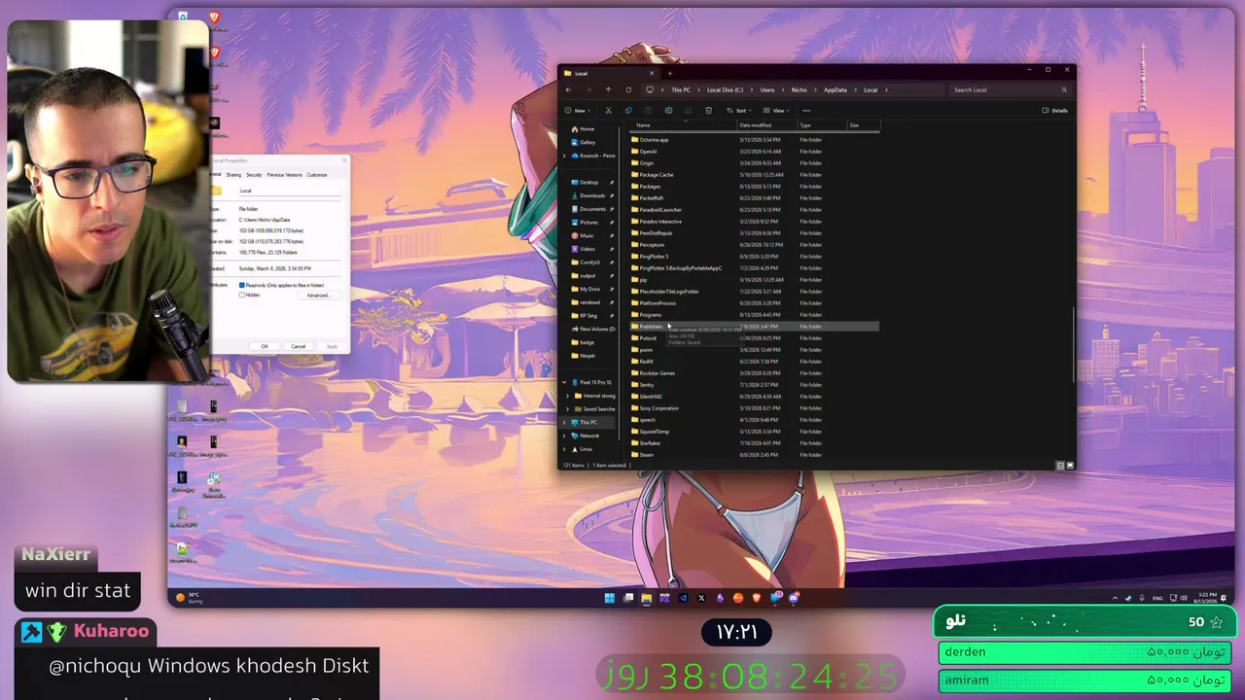The image size is (1245, 700).
Task: Open My Drive in the navigation pane
Action: (587, 289)
